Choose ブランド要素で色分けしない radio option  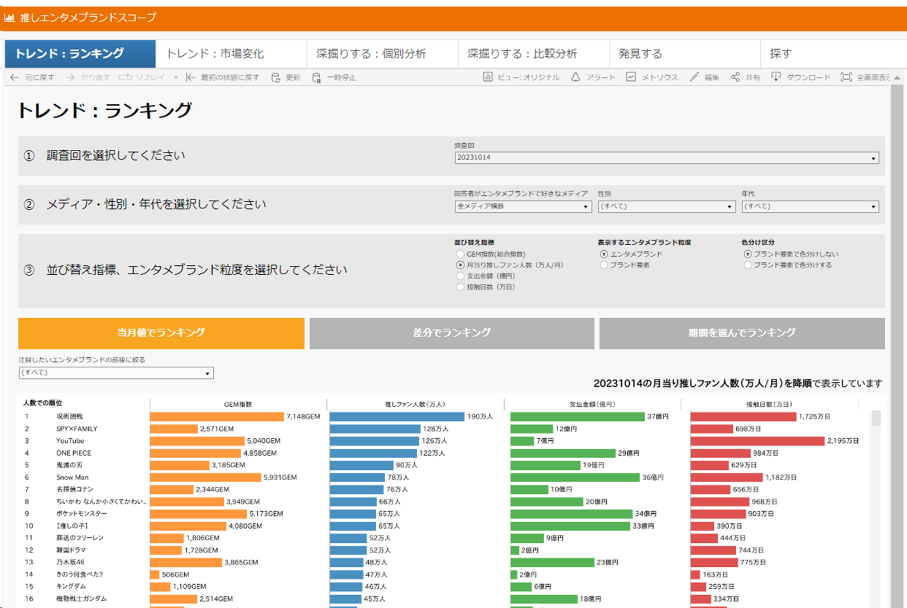click(x=748, y=254)
